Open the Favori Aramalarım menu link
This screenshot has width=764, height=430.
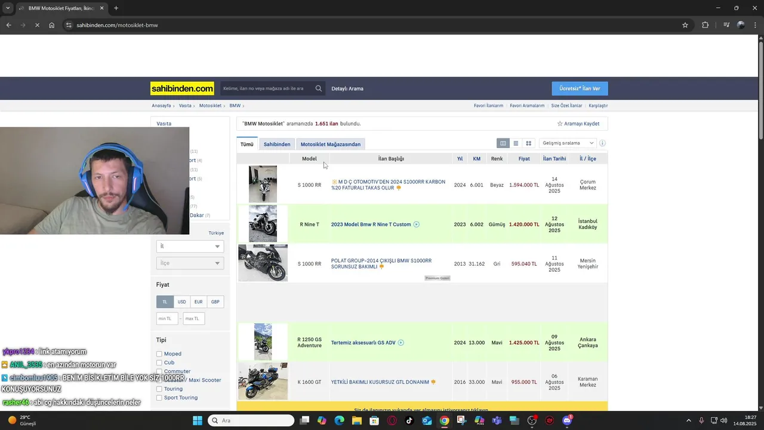tap(527, 106)
